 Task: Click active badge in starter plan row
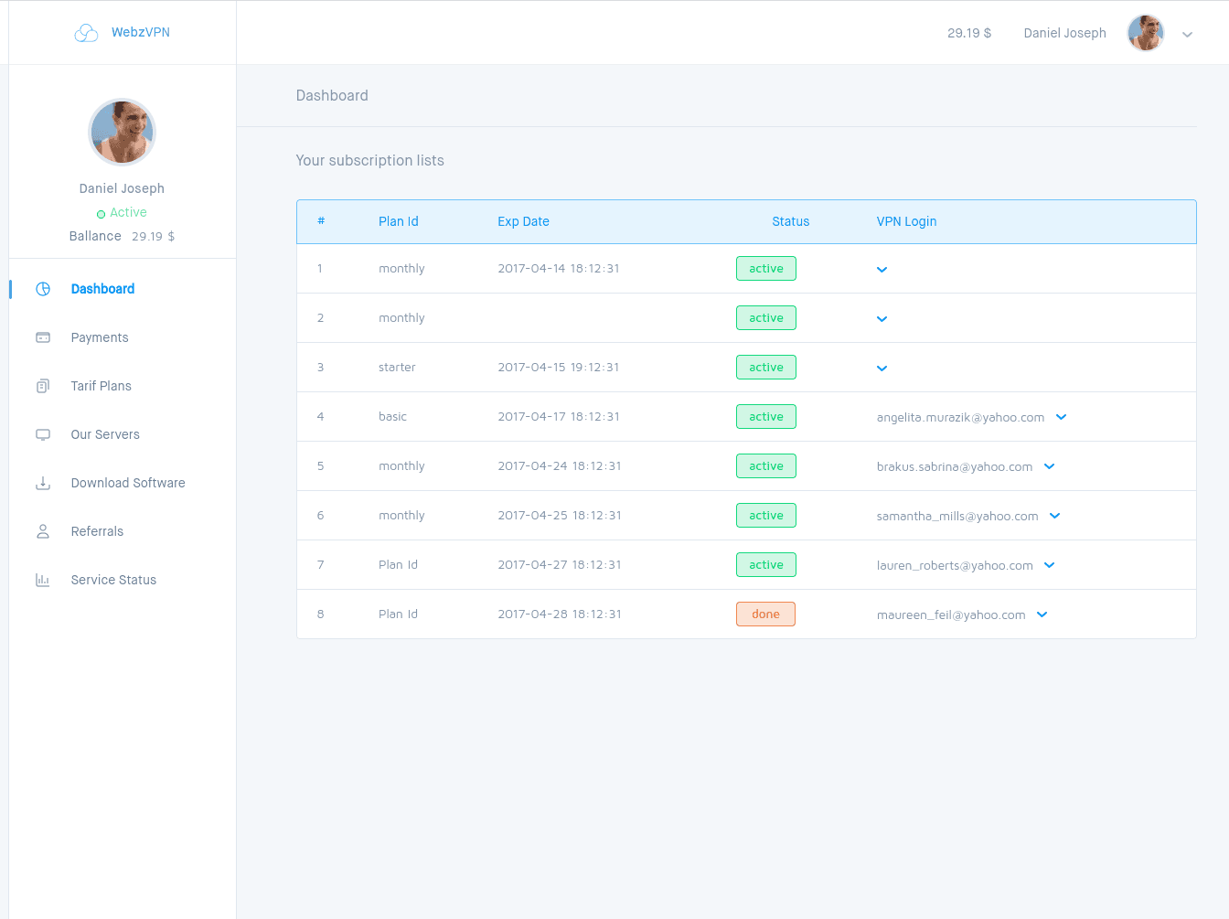(x=765, y=368)
